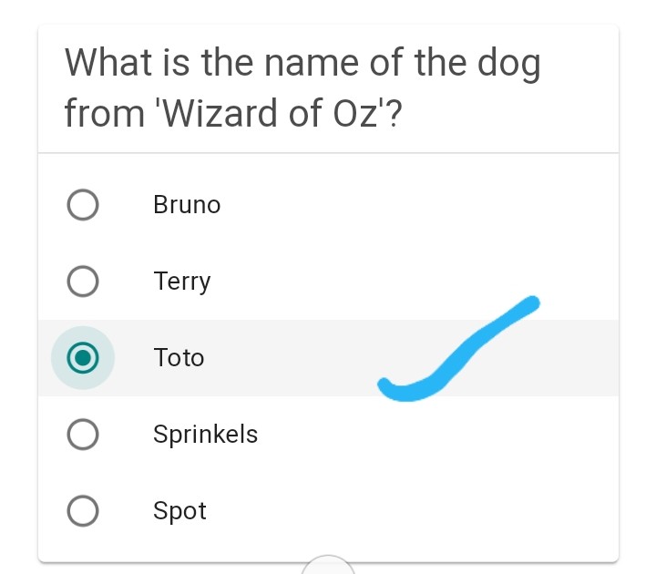This screenshot has height=574, width=656.
Task: Click the selected Toto radio button
Action: (x=83, y=358)
